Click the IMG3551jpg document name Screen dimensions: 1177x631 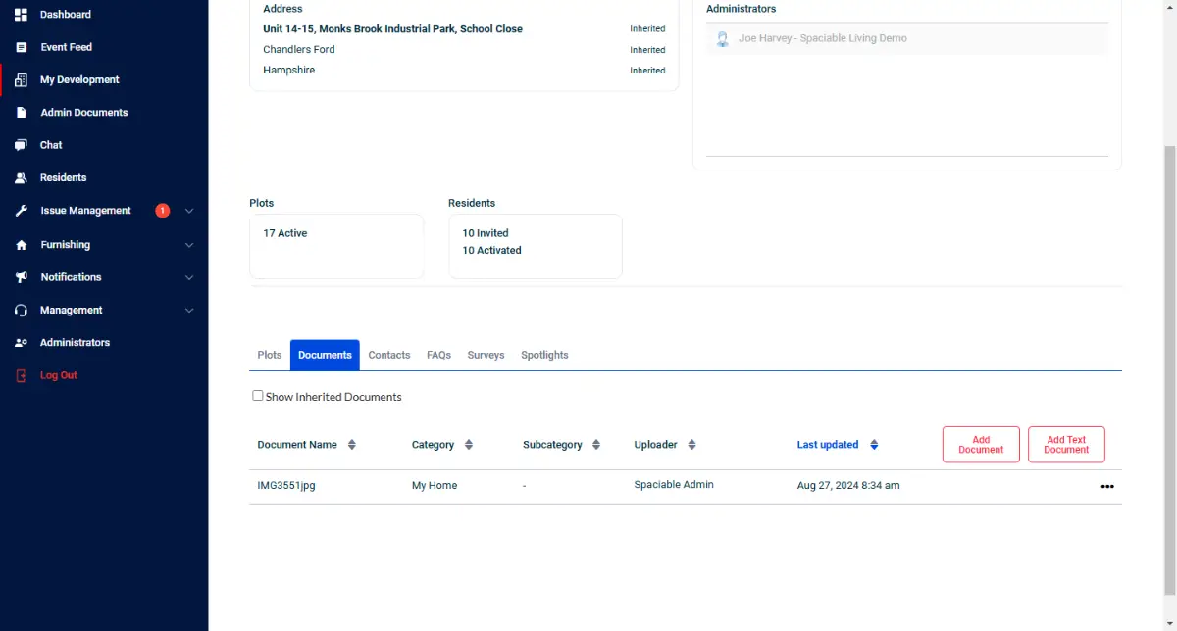tap(286, 486)
